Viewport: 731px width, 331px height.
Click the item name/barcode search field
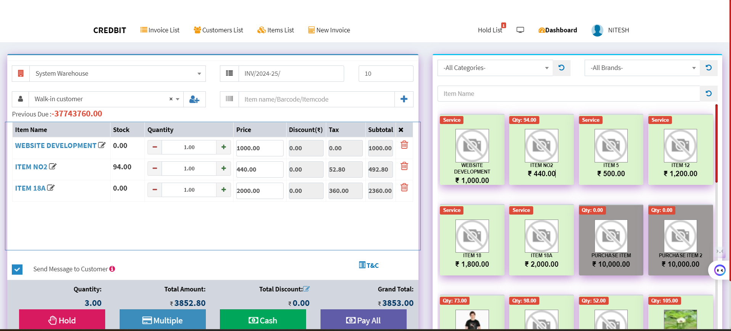317,99
